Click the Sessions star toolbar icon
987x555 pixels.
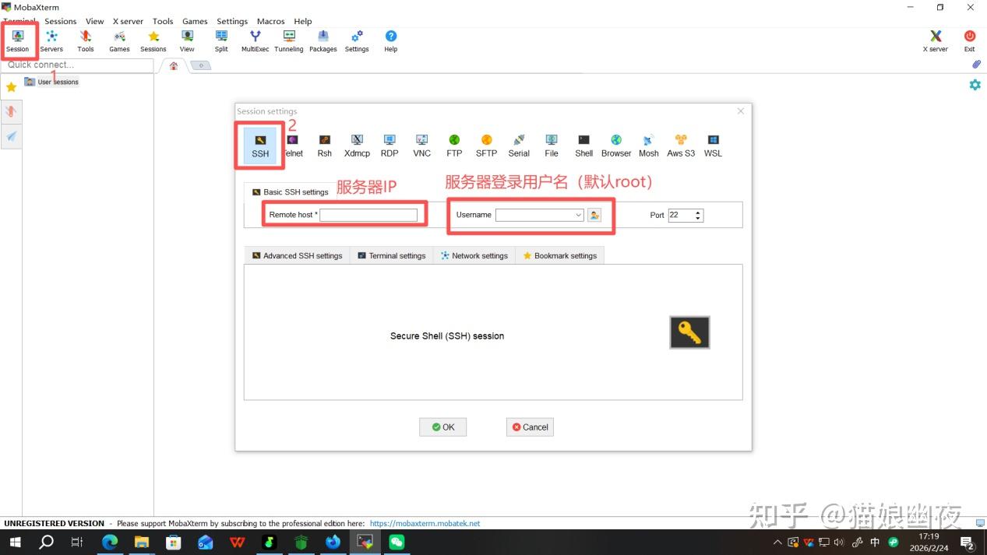tap(153, 41)
